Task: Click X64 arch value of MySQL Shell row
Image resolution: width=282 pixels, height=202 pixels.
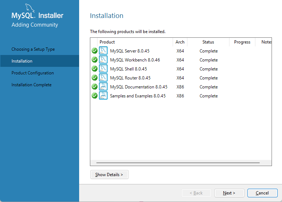Action: pyautogui.click(x=180, y=69)
